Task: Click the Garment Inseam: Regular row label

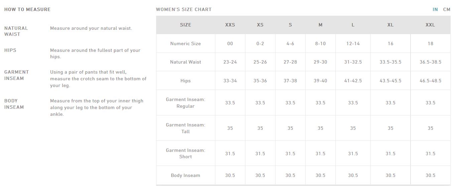Action: tap(186, 103)
